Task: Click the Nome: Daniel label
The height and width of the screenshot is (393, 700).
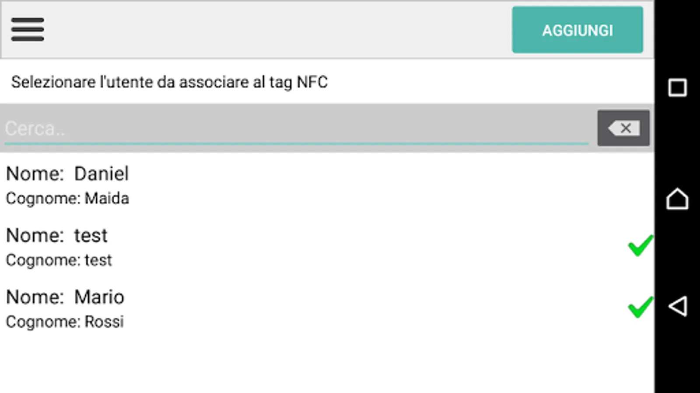Action: pos(67,174)
